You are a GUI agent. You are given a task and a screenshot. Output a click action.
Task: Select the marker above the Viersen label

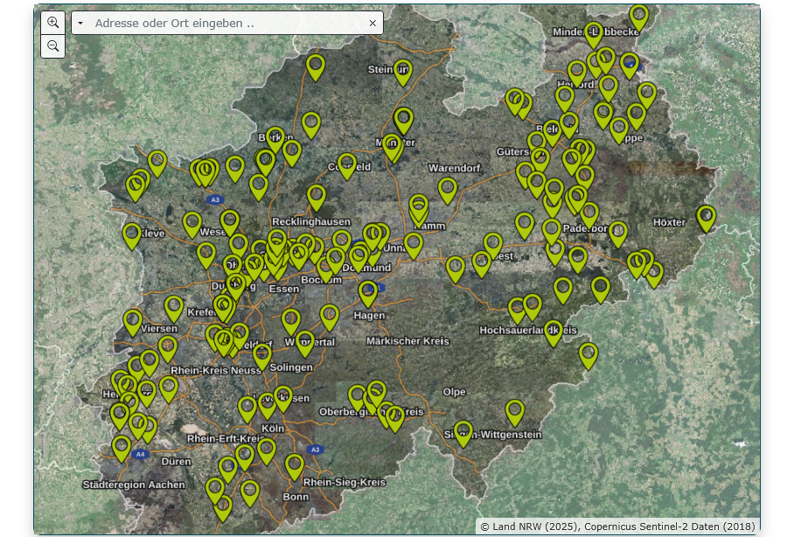click(x=133, y=321)
